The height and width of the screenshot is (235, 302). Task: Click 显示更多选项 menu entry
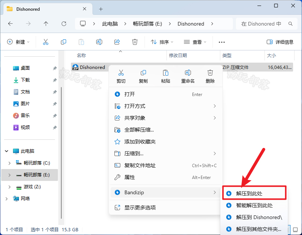pyautogui.click(x=166, y=208)
